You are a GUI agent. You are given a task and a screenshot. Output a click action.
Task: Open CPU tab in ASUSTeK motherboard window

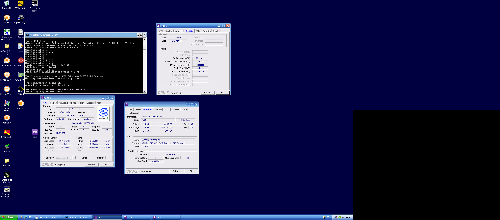pos(130,110)
